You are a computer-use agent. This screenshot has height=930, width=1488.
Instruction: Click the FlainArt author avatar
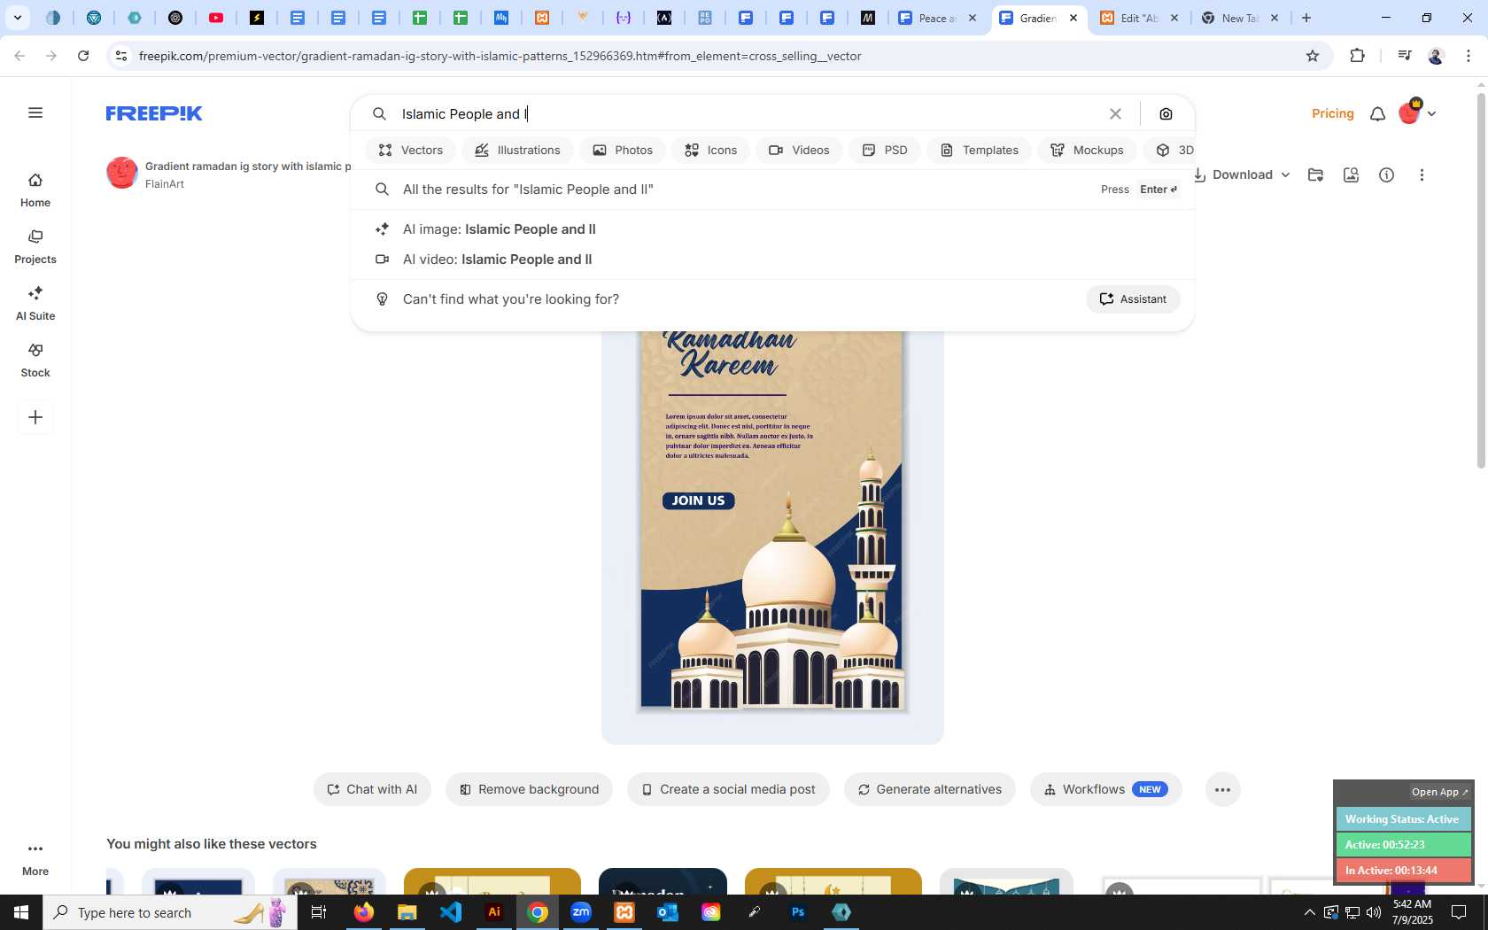[x=122, y=173]
